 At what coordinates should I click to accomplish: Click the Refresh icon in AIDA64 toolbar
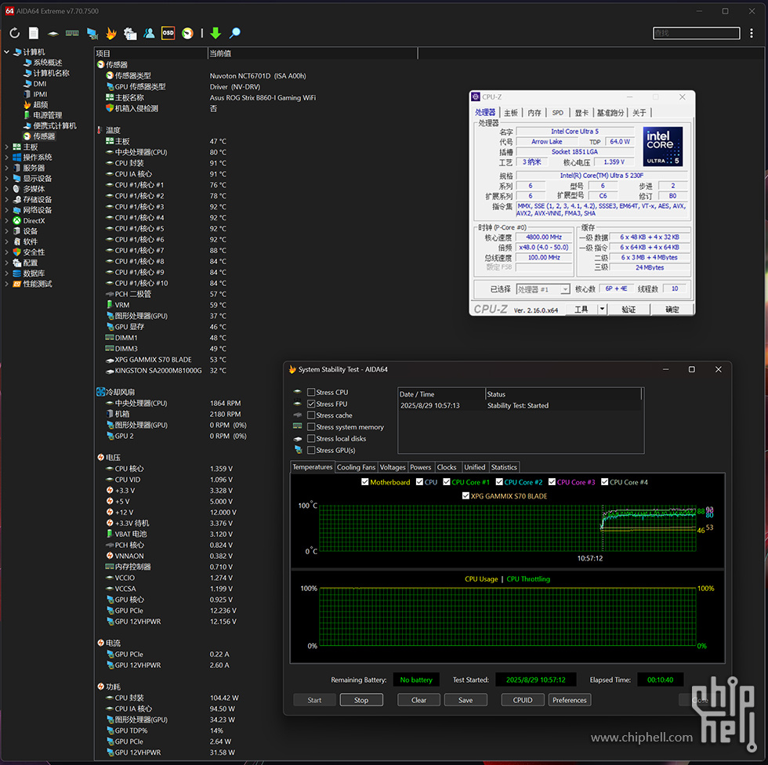(x=15, y=33)
